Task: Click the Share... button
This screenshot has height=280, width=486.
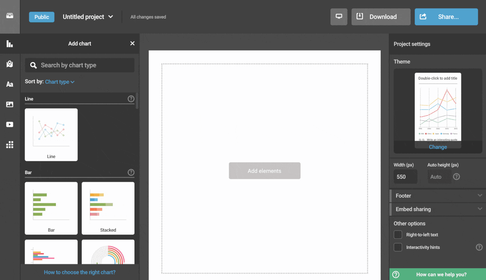Action: pyautogui.click(x=446, y=17)
